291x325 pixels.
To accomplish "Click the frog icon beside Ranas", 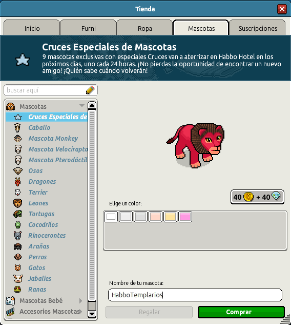I will point(17,290).
